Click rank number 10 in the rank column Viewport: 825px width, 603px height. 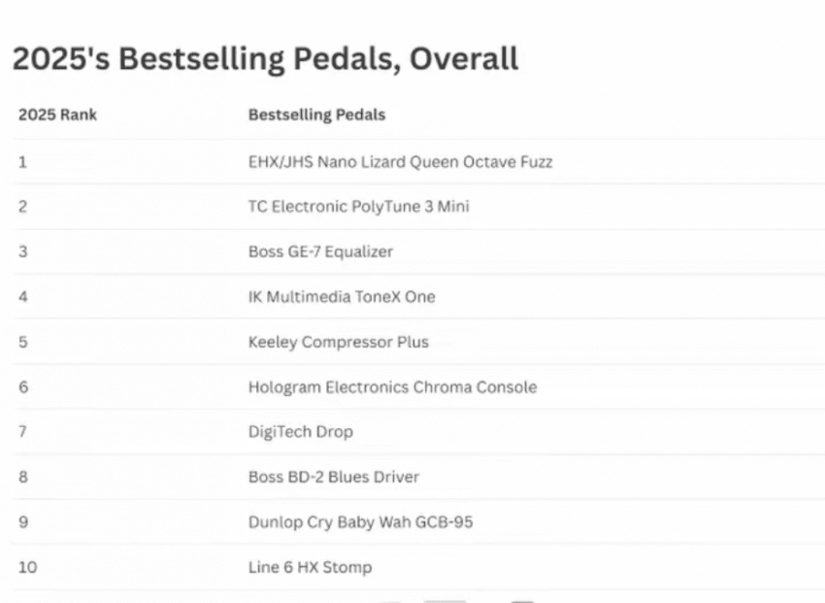(x=27, y=567)
